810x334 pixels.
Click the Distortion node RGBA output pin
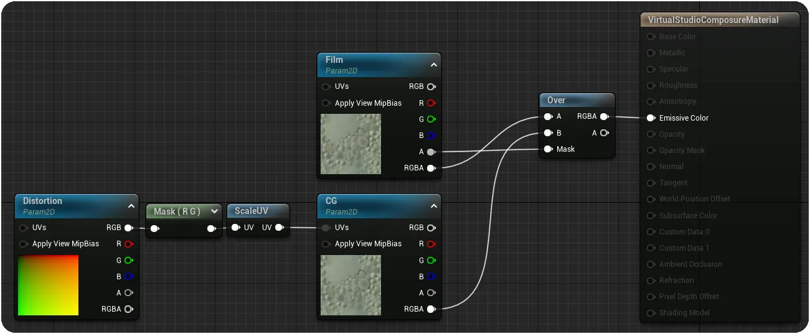[128, 309]
